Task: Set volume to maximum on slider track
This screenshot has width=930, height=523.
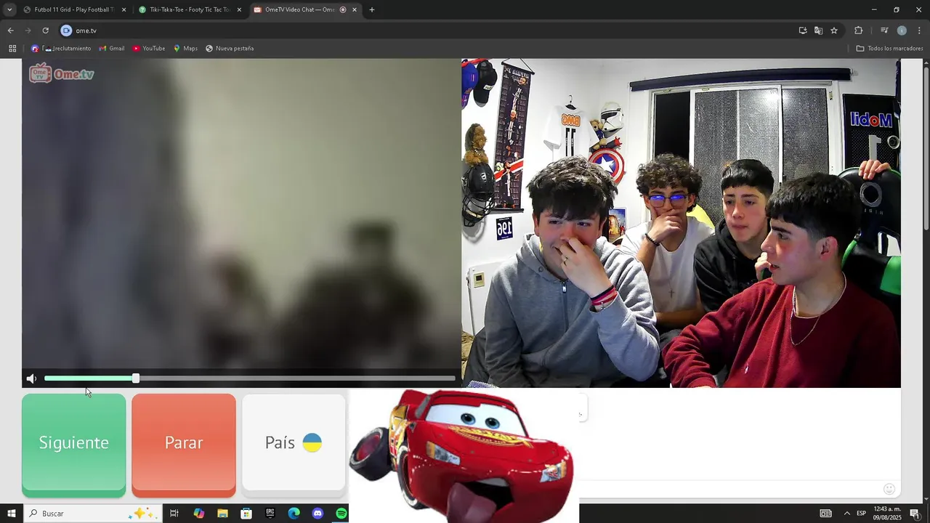Action: [x=453, y=378]
